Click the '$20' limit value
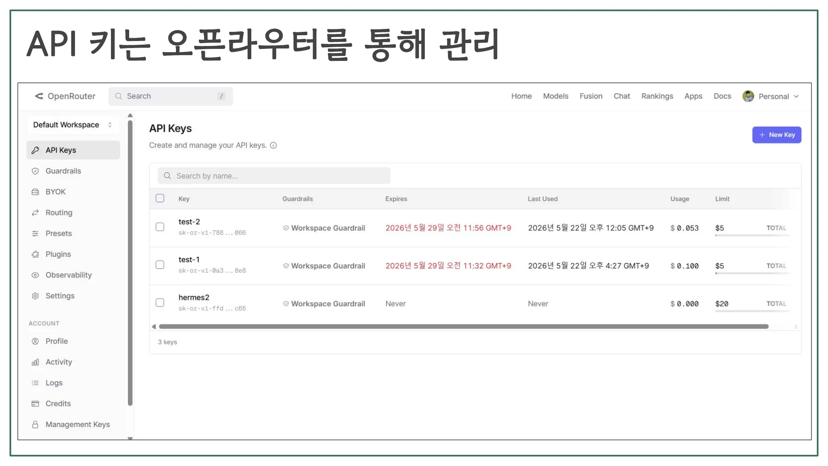The image size is (828, 466). click(722, 304)
